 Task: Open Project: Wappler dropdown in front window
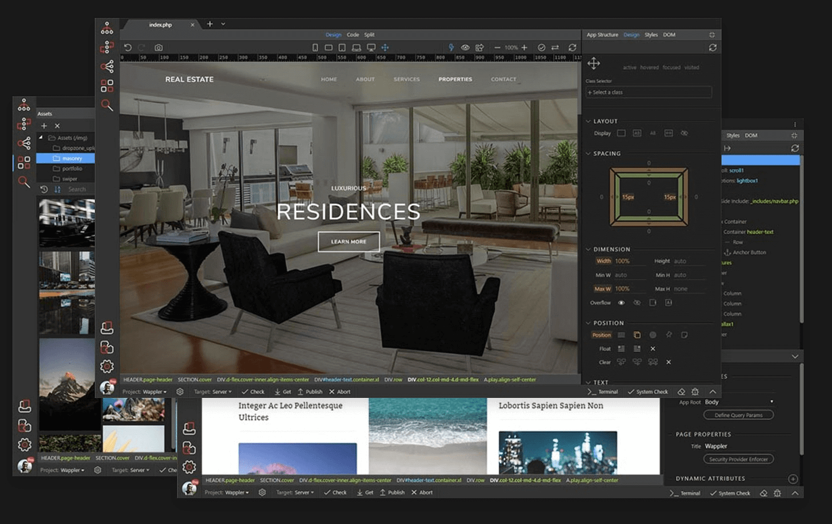pos(145,391)
